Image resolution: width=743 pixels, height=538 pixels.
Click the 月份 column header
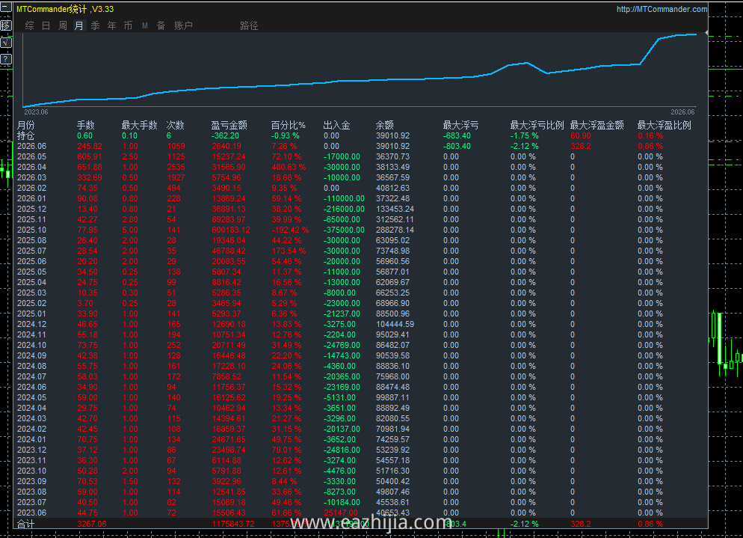(26, 125)
